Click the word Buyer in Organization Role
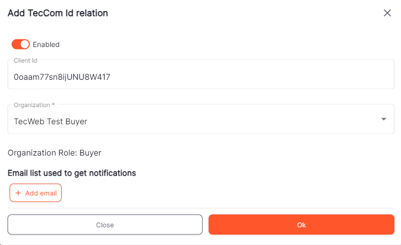The height and width of the screenshot is (245, 401). (91, 153)
